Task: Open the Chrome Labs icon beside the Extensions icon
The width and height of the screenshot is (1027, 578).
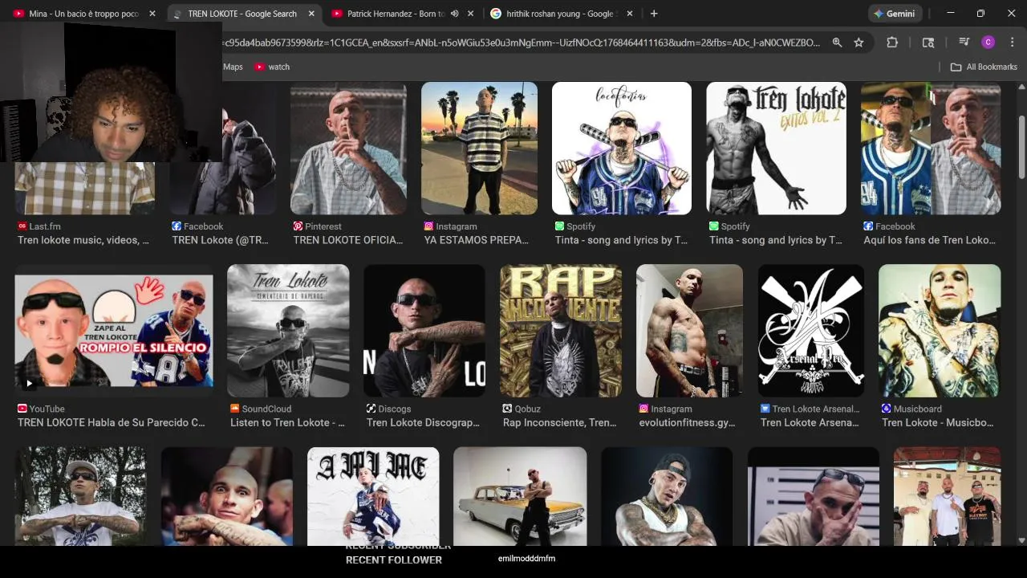Action: (928, 43)
